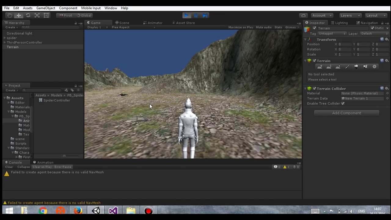Select the Smooth Height terrain tool
This screenshot has height=220, width=391.
[338, 67]
